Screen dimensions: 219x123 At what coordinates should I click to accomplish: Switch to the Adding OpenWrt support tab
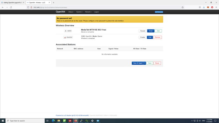13,3
